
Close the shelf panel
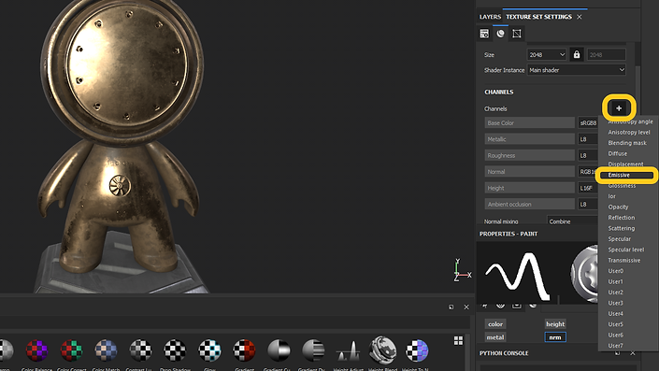(x=466, y=307)
